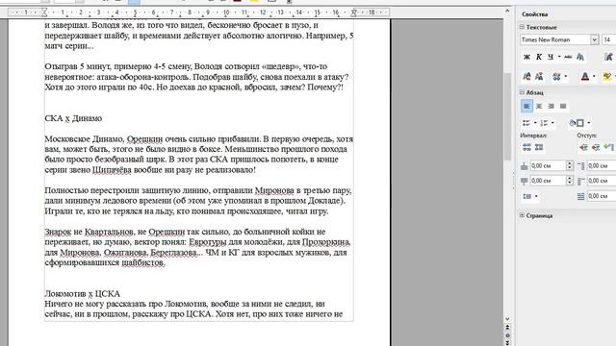Toggle numbered list icon
The width and height of the screenshot is (616, 346).
pos(544,123)
